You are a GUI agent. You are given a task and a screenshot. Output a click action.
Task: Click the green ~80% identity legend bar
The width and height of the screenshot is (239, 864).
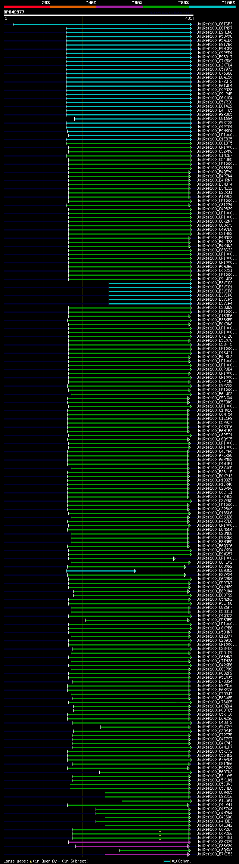coord(166,7)
